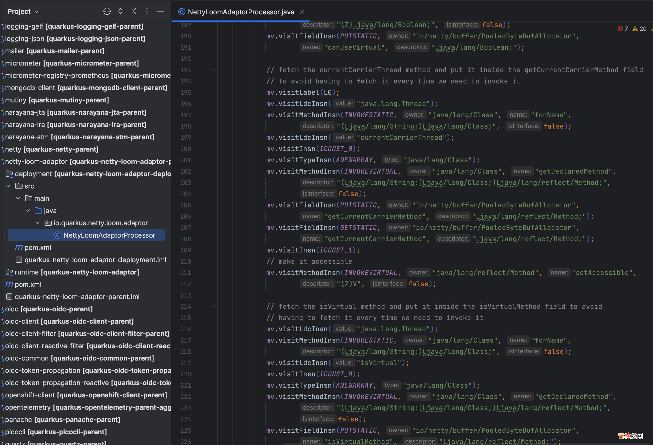Click ICONST_1 on line 209
Viewport: 653px width, 445px height.
[x=336, y=250]
